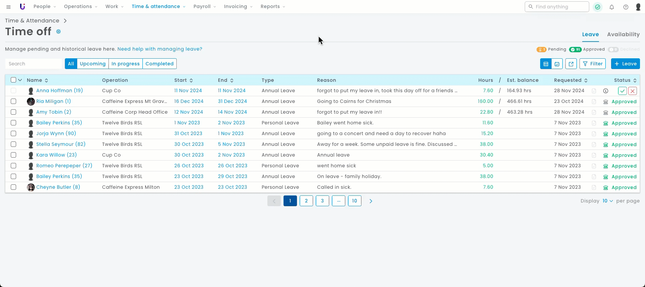Switch to the Availability tab
The height and width of the screenshot is (287, 645).
click(x=623, y=34)
